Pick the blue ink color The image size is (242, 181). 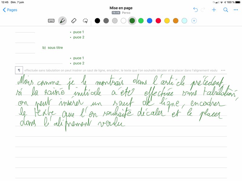click(x=149, y=21)
